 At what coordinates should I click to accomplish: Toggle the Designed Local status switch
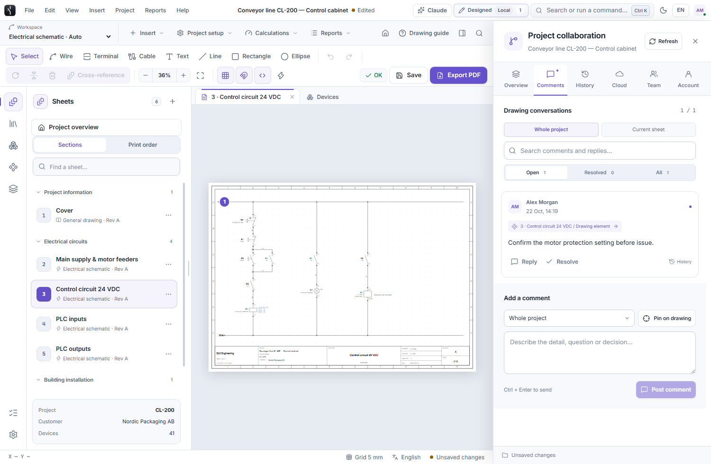tap(491, 10)
